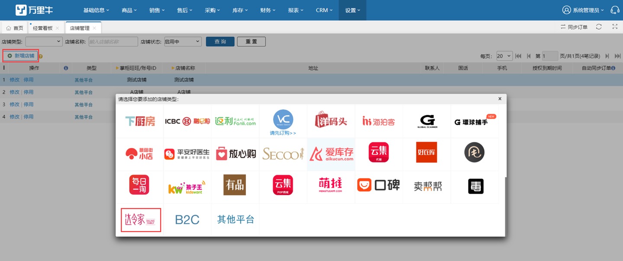Click the refresh icon above the table

point(598,26)
